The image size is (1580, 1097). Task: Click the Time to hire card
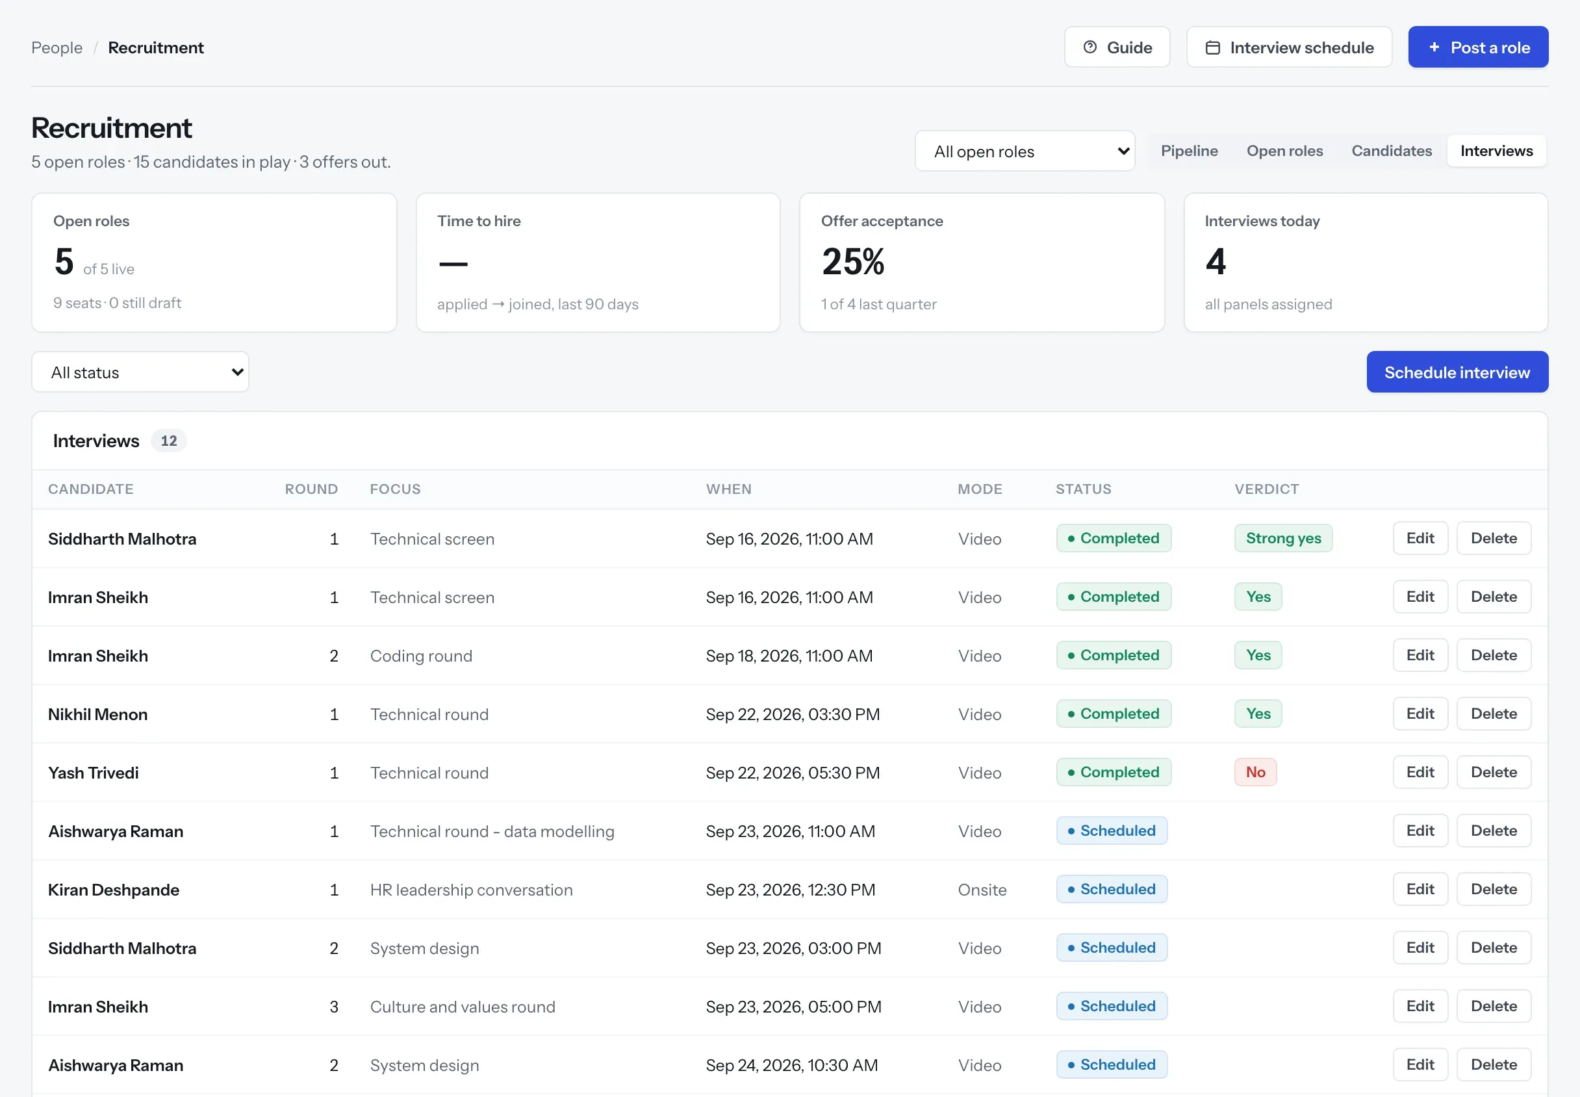click(x=598, y=263)
